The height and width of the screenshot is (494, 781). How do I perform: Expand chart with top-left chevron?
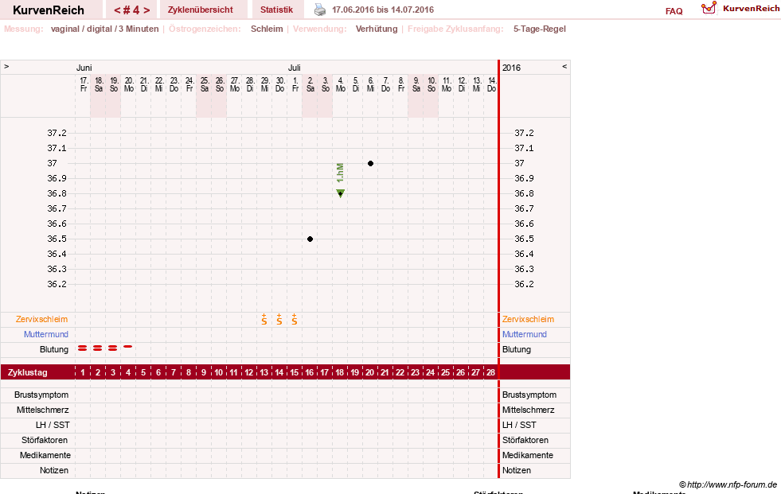tap(6, 66)
